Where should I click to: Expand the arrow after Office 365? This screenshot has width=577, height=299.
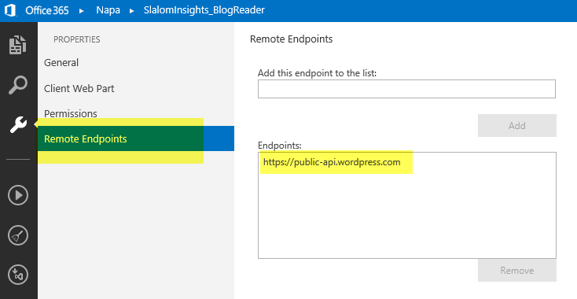[82, 11]
